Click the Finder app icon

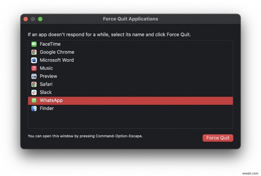[34, 108]
